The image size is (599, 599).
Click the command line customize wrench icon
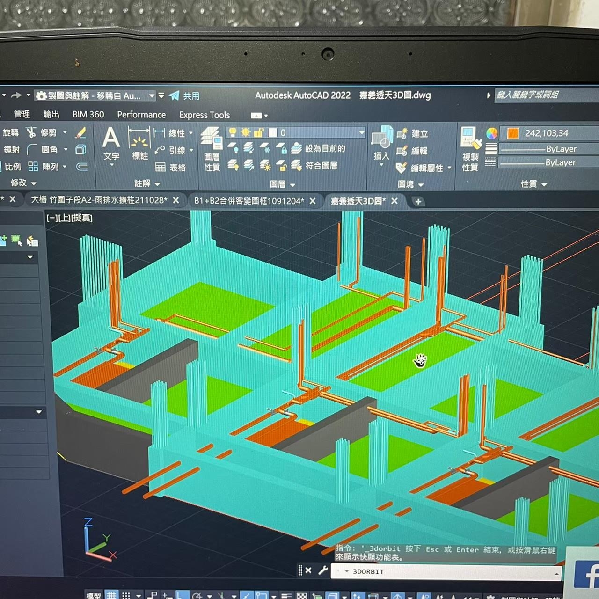click(x=323, y=570)
